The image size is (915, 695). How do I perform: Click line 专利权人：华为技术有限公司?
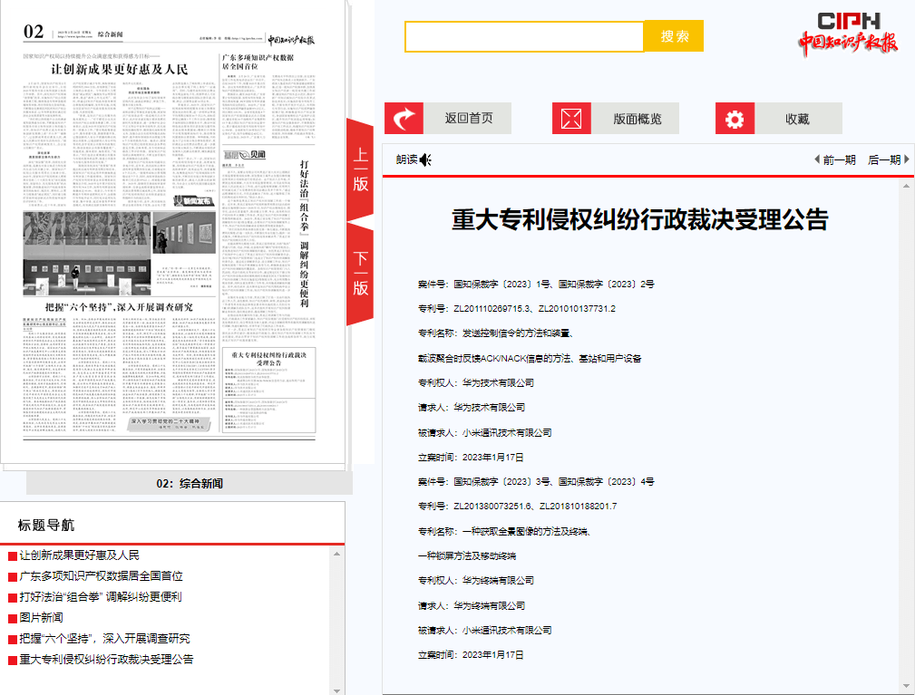[475, 382]
